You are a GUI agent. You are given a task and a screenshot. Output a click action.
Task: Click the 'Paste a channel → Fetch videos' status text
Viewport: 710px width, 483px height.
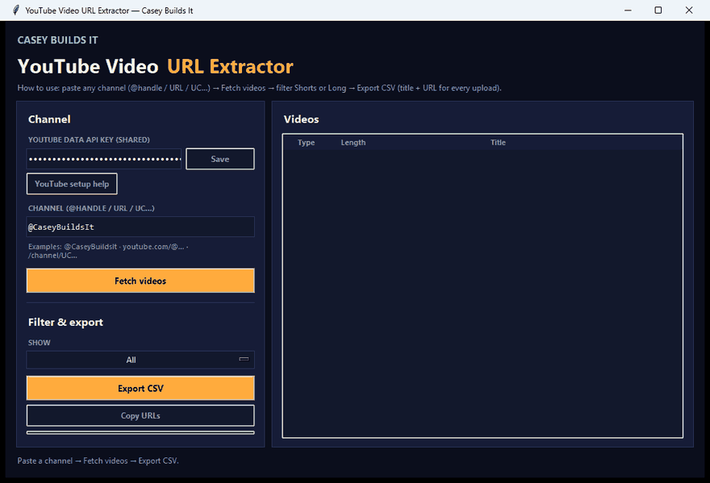pyautogui.click(x=98, y=460)
